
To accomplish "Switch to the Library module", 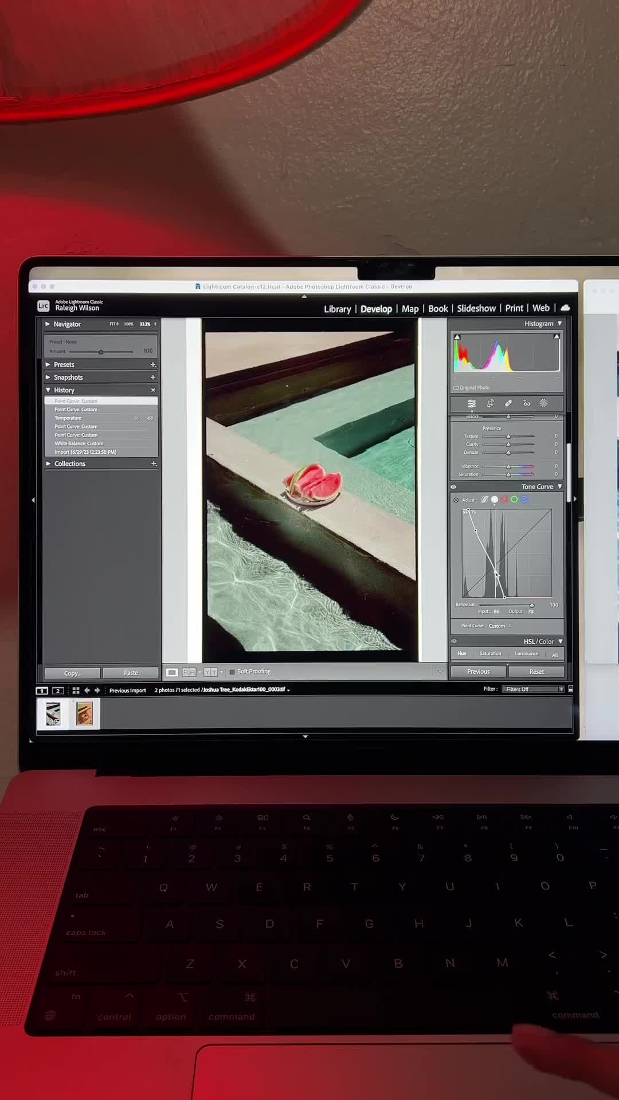I will coord(338,309).
